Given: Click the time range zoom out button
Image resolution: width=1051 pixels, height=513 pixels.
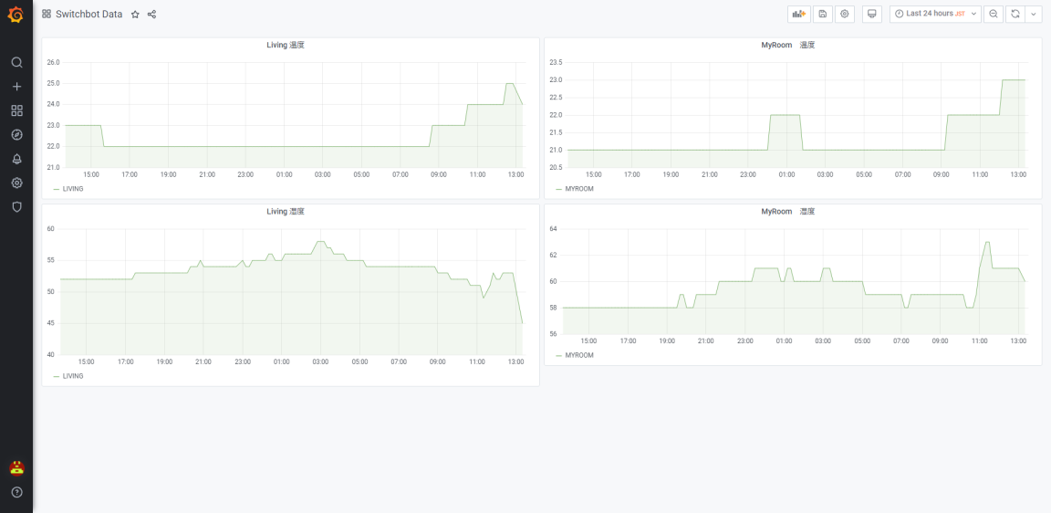Looking at the screenshot, I should [x=994, y=14].
